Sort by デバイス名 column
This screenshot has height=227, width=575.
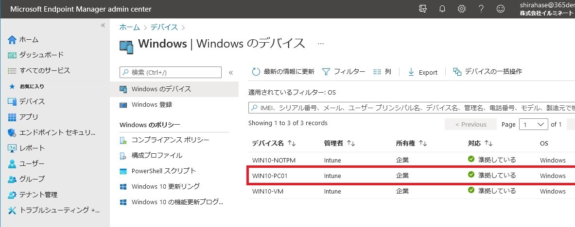click(x=274, y=144)
